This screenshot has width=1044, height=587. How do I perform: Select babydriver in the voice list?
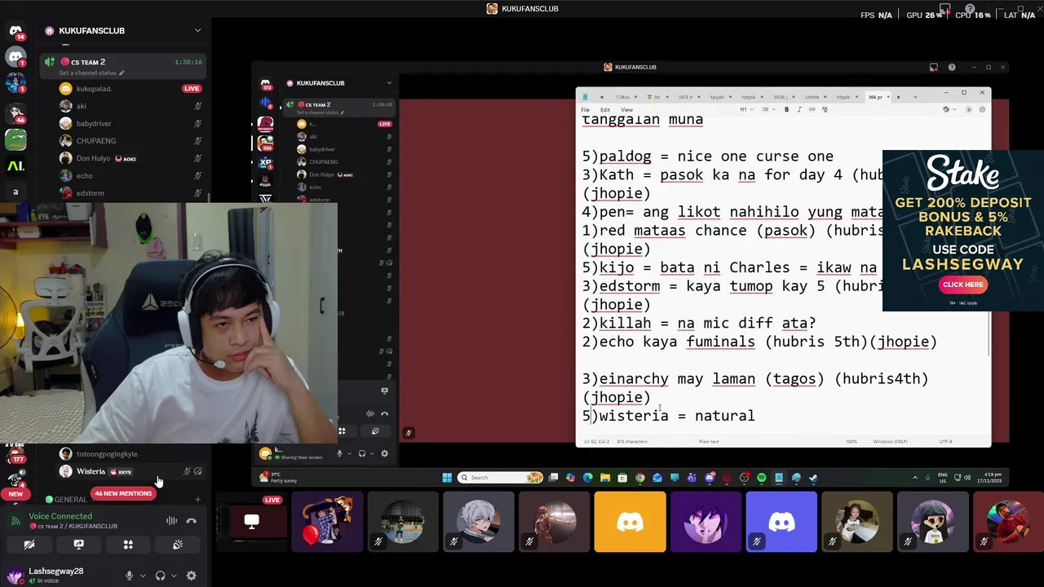[x=123, y=123]
